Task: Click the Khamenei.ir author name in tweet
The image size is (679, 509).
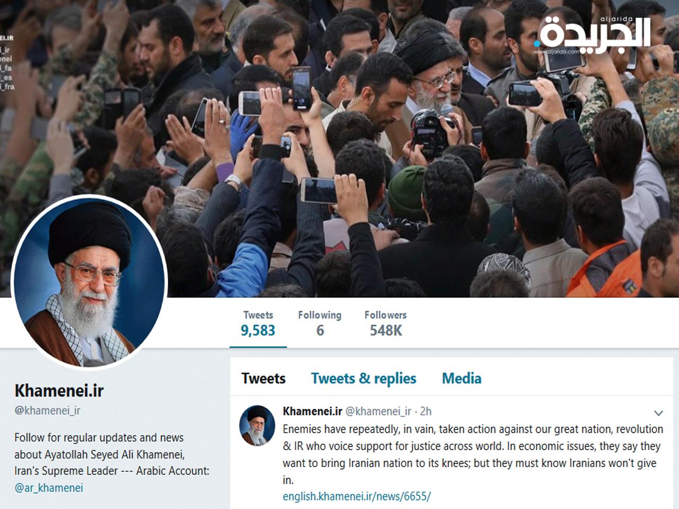Action: 312,411
